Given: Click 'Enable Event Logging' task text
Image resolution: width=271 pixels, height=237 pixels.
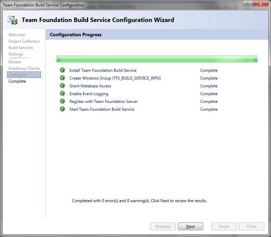Looking at the screenshot, I should pyautogui.click(x=89, y=94).
